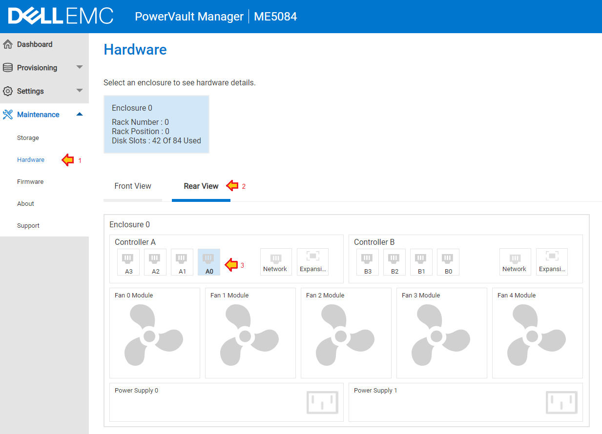This screenshot has width=602, height=434.
Task: Select the Enclosure 0 summary card
Action: (156, 124)
